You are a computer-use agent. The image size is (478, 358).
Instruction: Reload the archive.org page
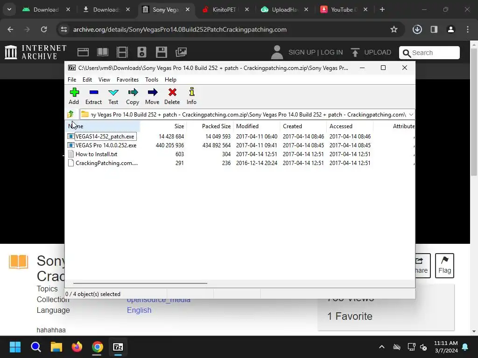coord(44,29)
